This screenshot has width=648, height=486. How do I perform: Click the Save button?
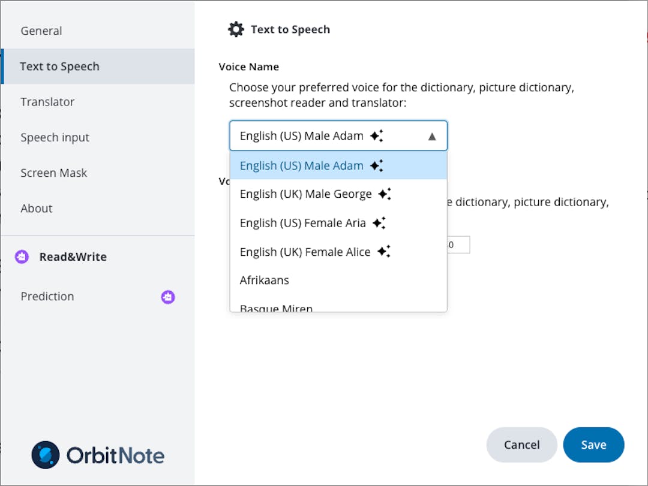pyautogui.click(x=593, y=445)
